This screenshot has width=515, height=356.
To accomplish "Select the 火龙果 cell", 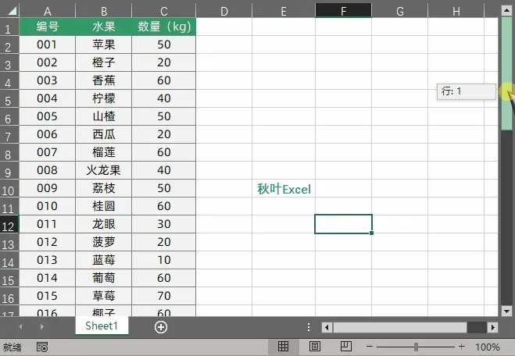I will click(104, 170).
